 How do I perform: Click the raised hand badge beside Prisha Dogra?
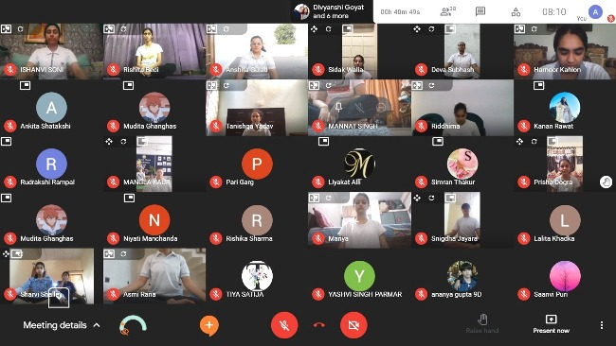pyautogui.click(x=606, y=182)
